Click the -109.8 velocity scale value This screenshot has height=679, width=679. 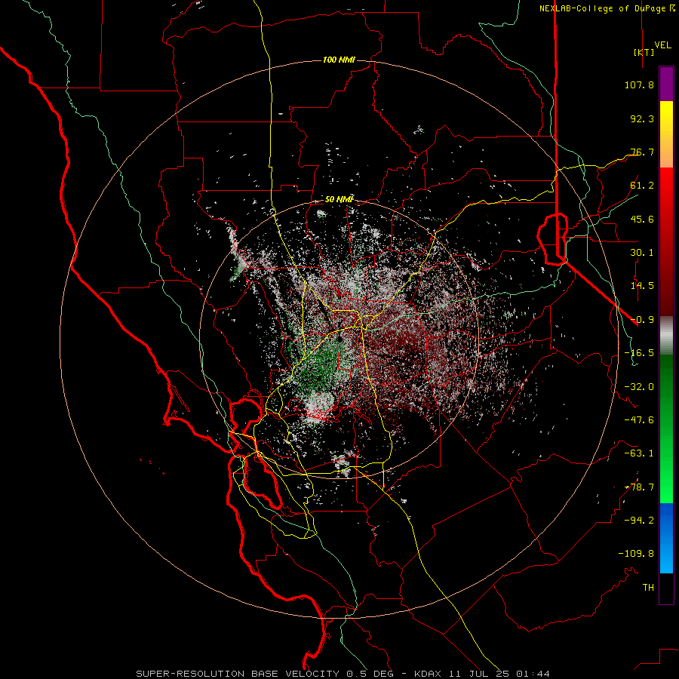(x=636, y=554)
